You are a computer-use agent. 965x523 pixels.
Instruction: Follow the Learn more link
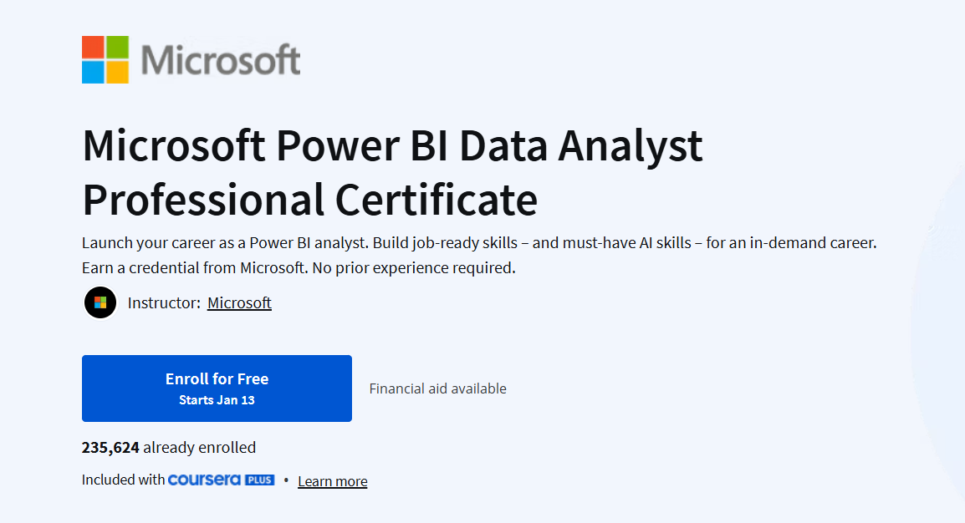pyautogui.click(x=332, y=480)
